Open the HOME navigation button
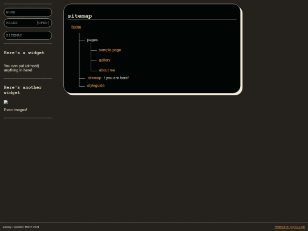 28,12
